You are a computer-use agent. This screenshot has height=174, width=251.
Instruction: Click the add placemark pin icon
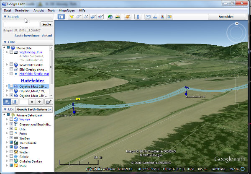pos(72,17)
